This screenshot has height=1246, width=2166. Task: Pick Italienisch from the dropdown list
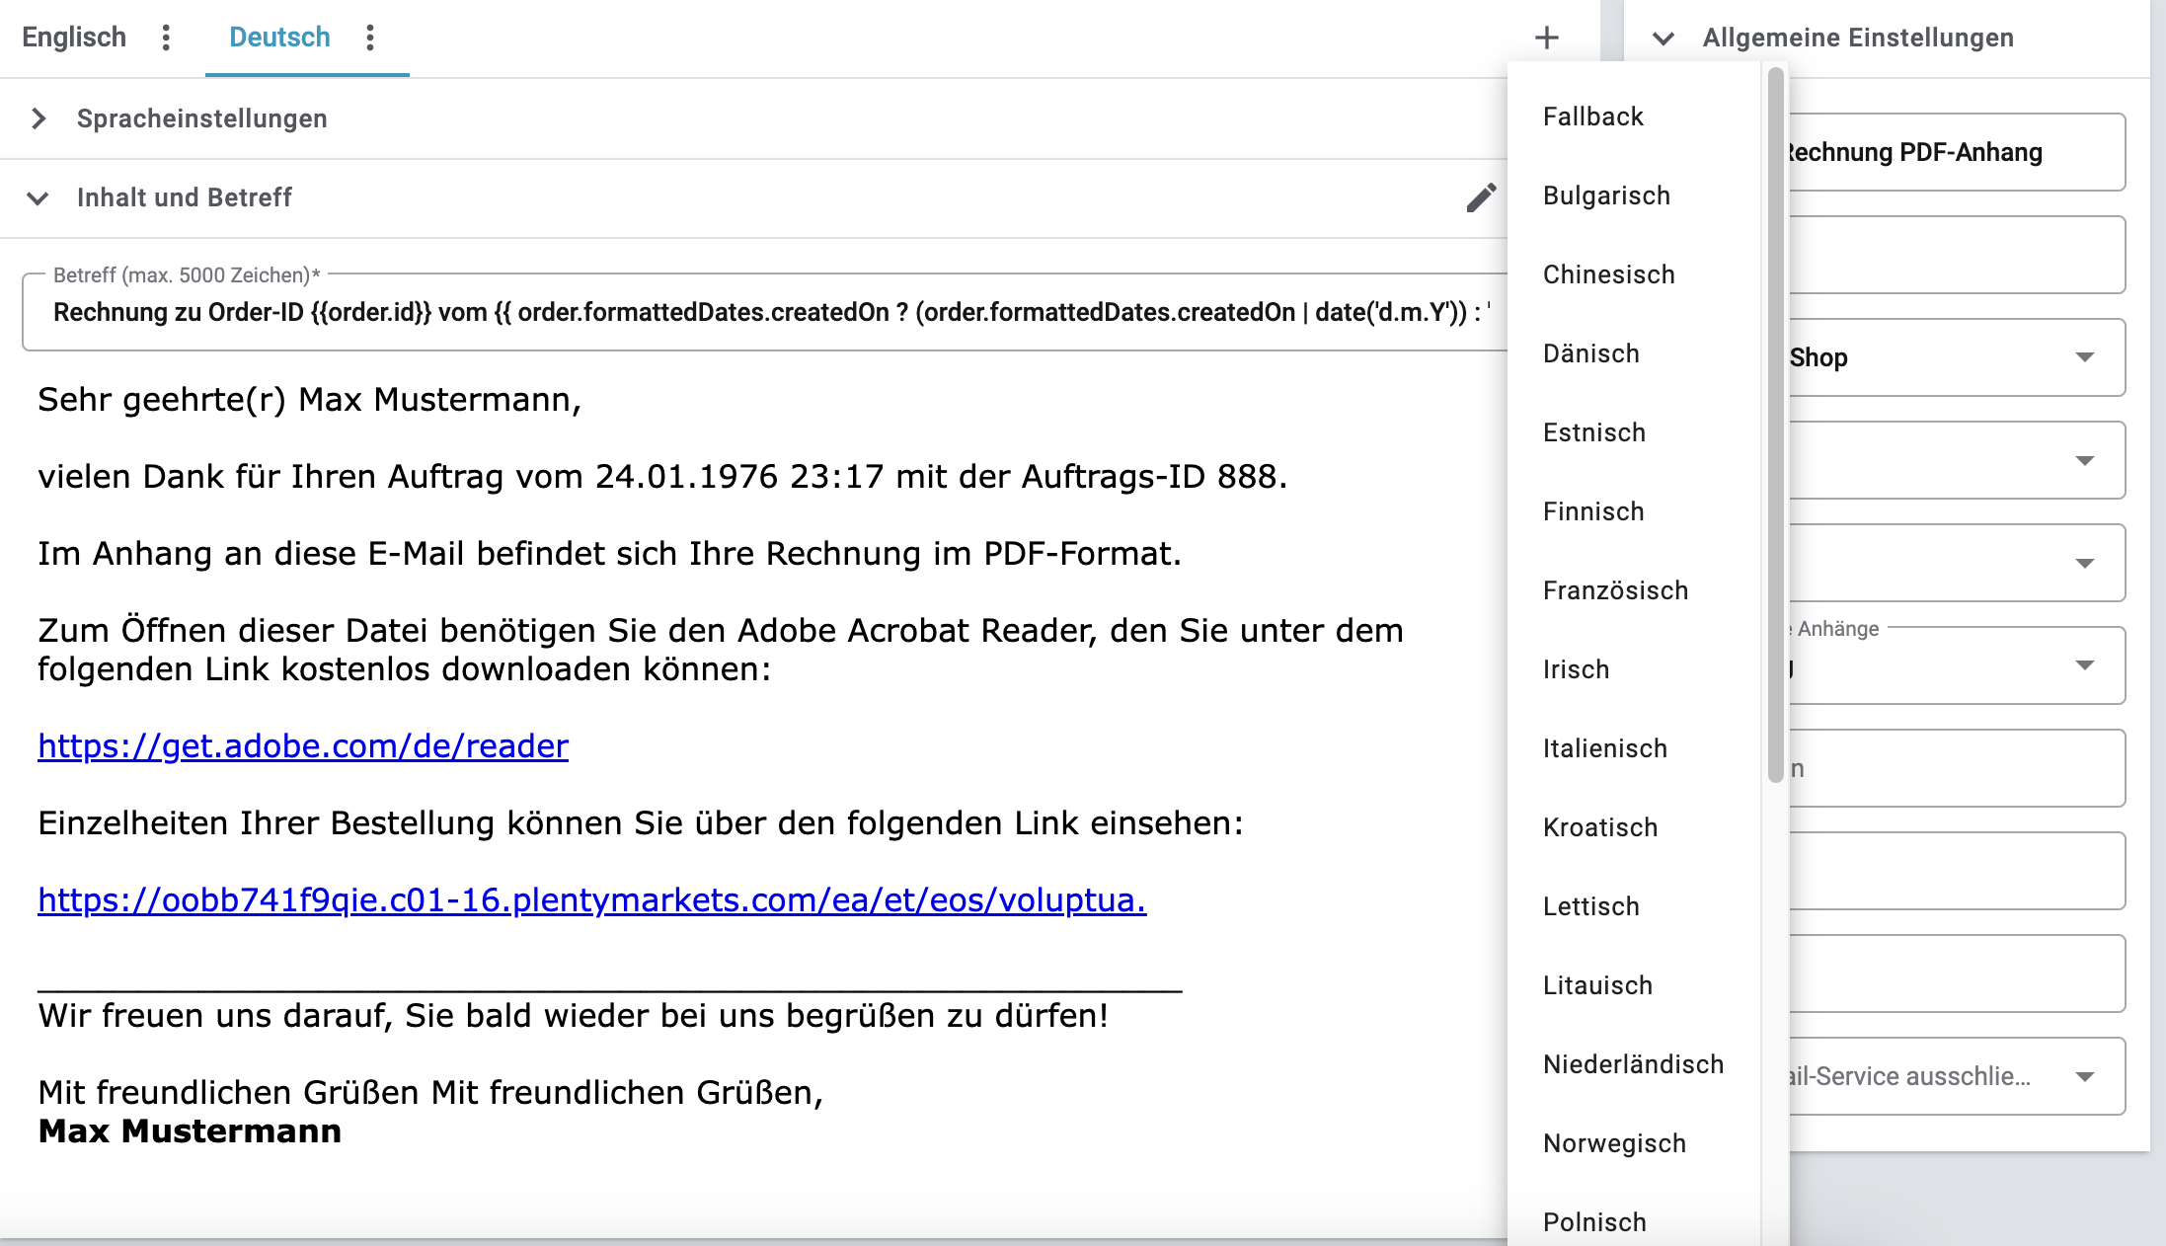coord(1604,748)
